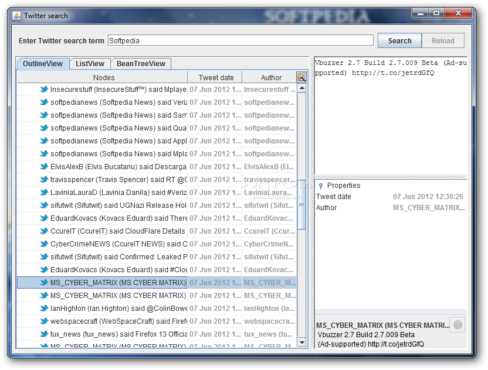Select the softpedianews said Sam tweet row
This screenshot has width=488, height=370.
click(157, 115)
